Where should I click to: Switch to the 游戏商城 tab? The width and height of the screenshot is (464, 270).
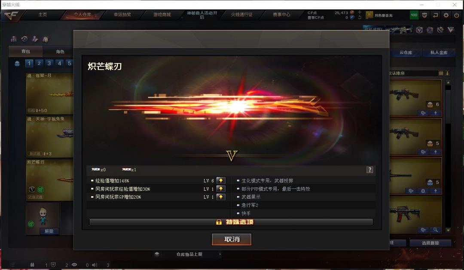(162, 15)
